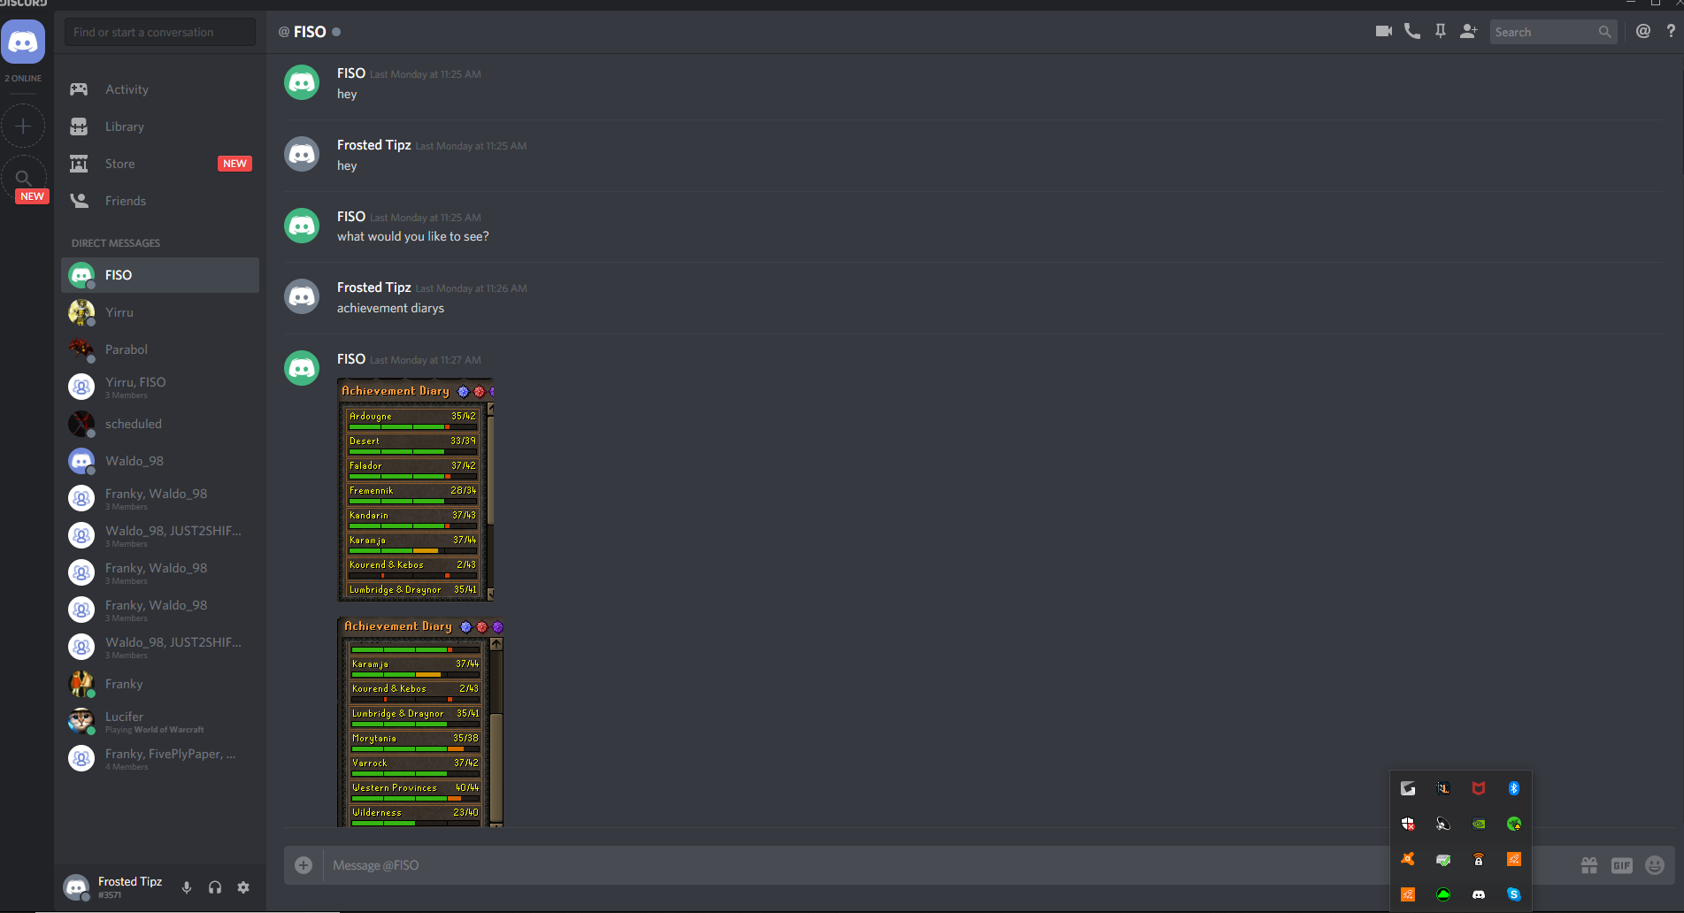Image resolution: width=1684 pixels, height=913 pixels.
Task: Click the 'achievement diarys' message text
Action: tap(390, 308)
